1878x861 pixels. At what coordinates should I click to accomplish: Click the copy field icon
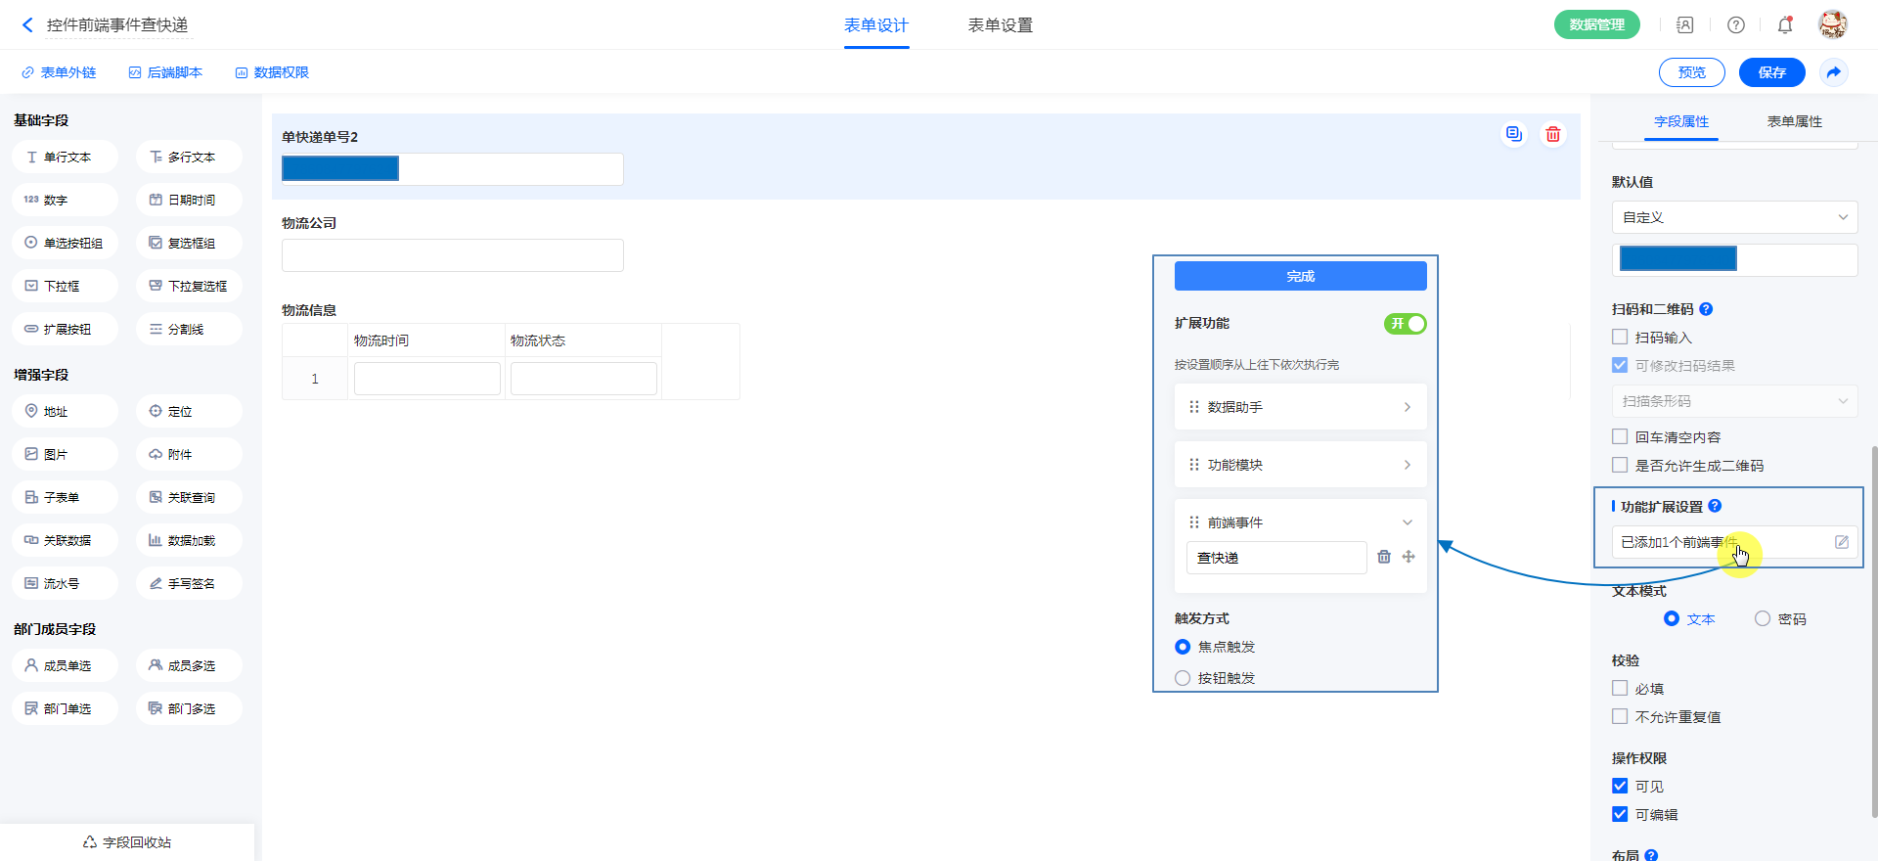[x=1513, y=134]
